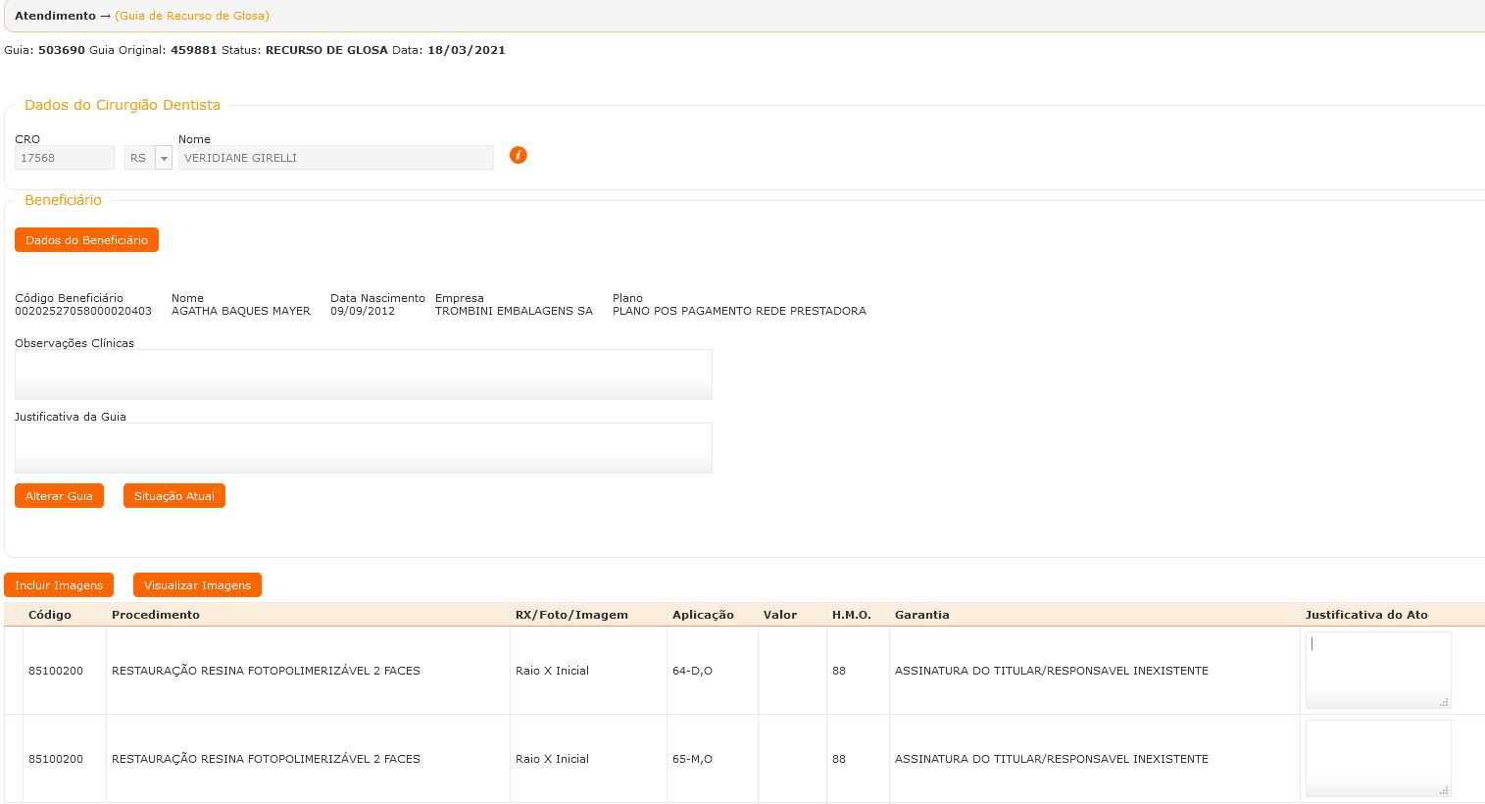The image size is (1485, 804).
Task: Click the Procedimento column header
Action: pos(156,615)
